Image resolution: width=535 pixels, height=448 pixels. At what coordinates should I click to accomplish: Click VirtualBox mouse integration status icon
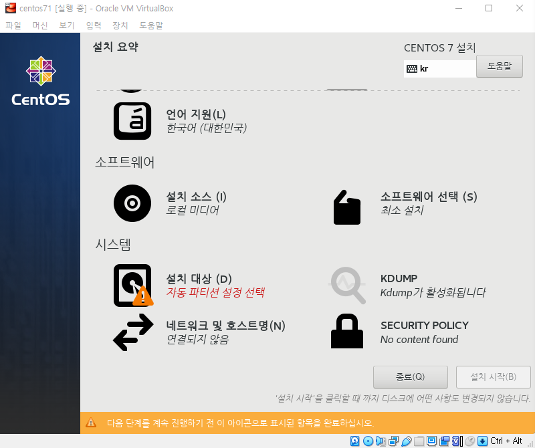click(470, 441)
